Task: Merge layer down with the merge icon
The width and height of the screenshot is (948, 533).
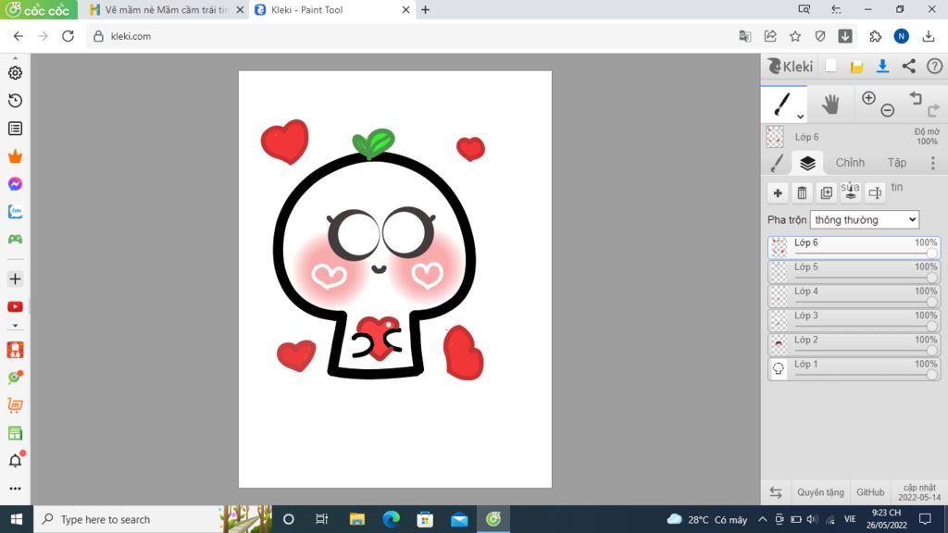Action: (851, 193)
